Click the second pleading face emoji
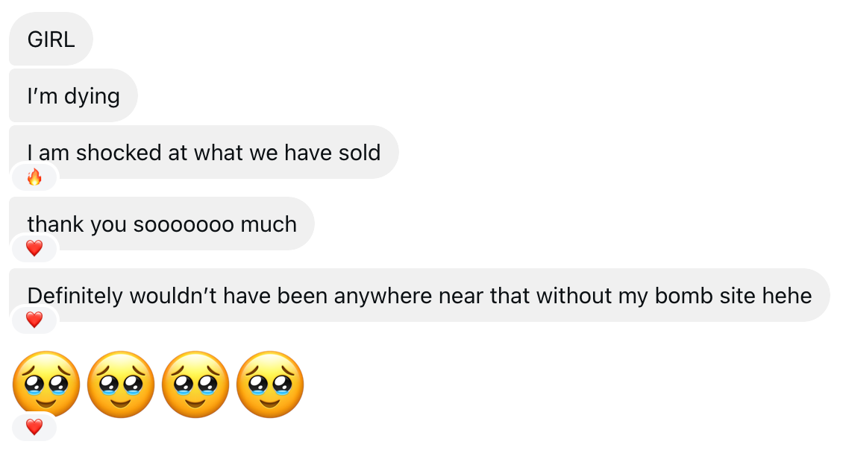 point(121,384)
